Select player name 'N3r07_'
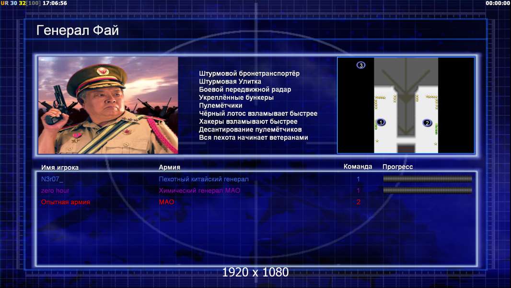 (x=52, y=179)
